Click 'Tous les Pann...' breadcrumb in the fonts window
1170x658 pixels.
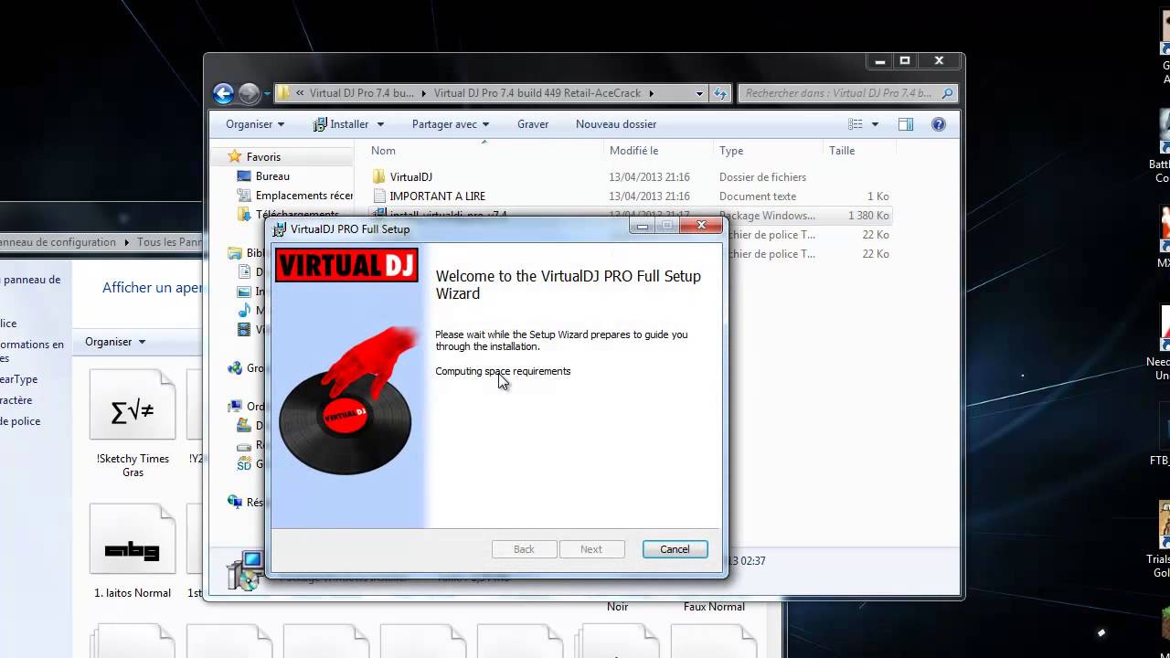click(170, 242)
